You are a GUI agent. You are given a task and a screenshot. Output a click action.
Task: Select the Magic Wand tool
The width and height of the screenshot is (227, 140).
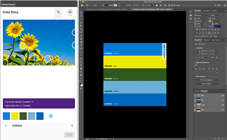pyautogui.click(x=81, y=26)
